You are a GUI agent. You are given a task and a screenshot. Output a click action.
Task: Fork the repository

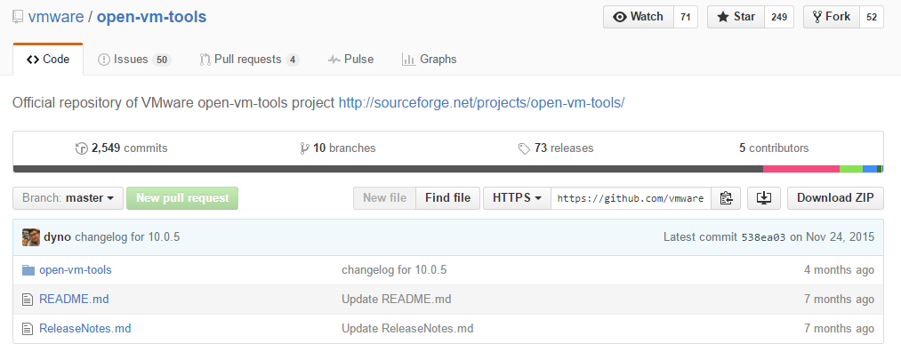(x=832, y=17)
